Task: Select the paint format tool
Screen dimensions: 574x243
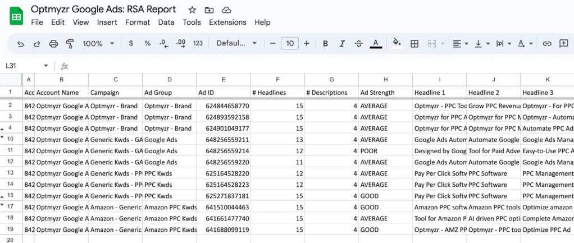Action: (x=70, y=44)
